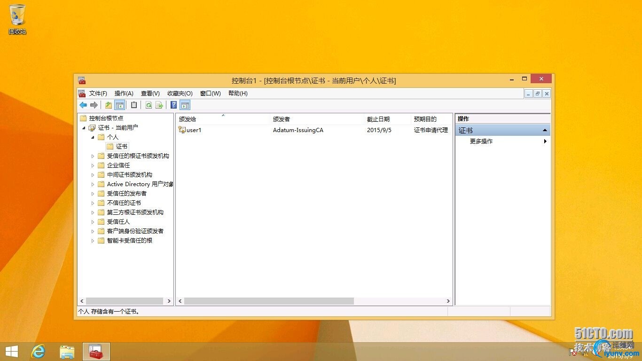Click the MMC console taskbar button
This screenshot has width=642, height=361.
point(96,351)
